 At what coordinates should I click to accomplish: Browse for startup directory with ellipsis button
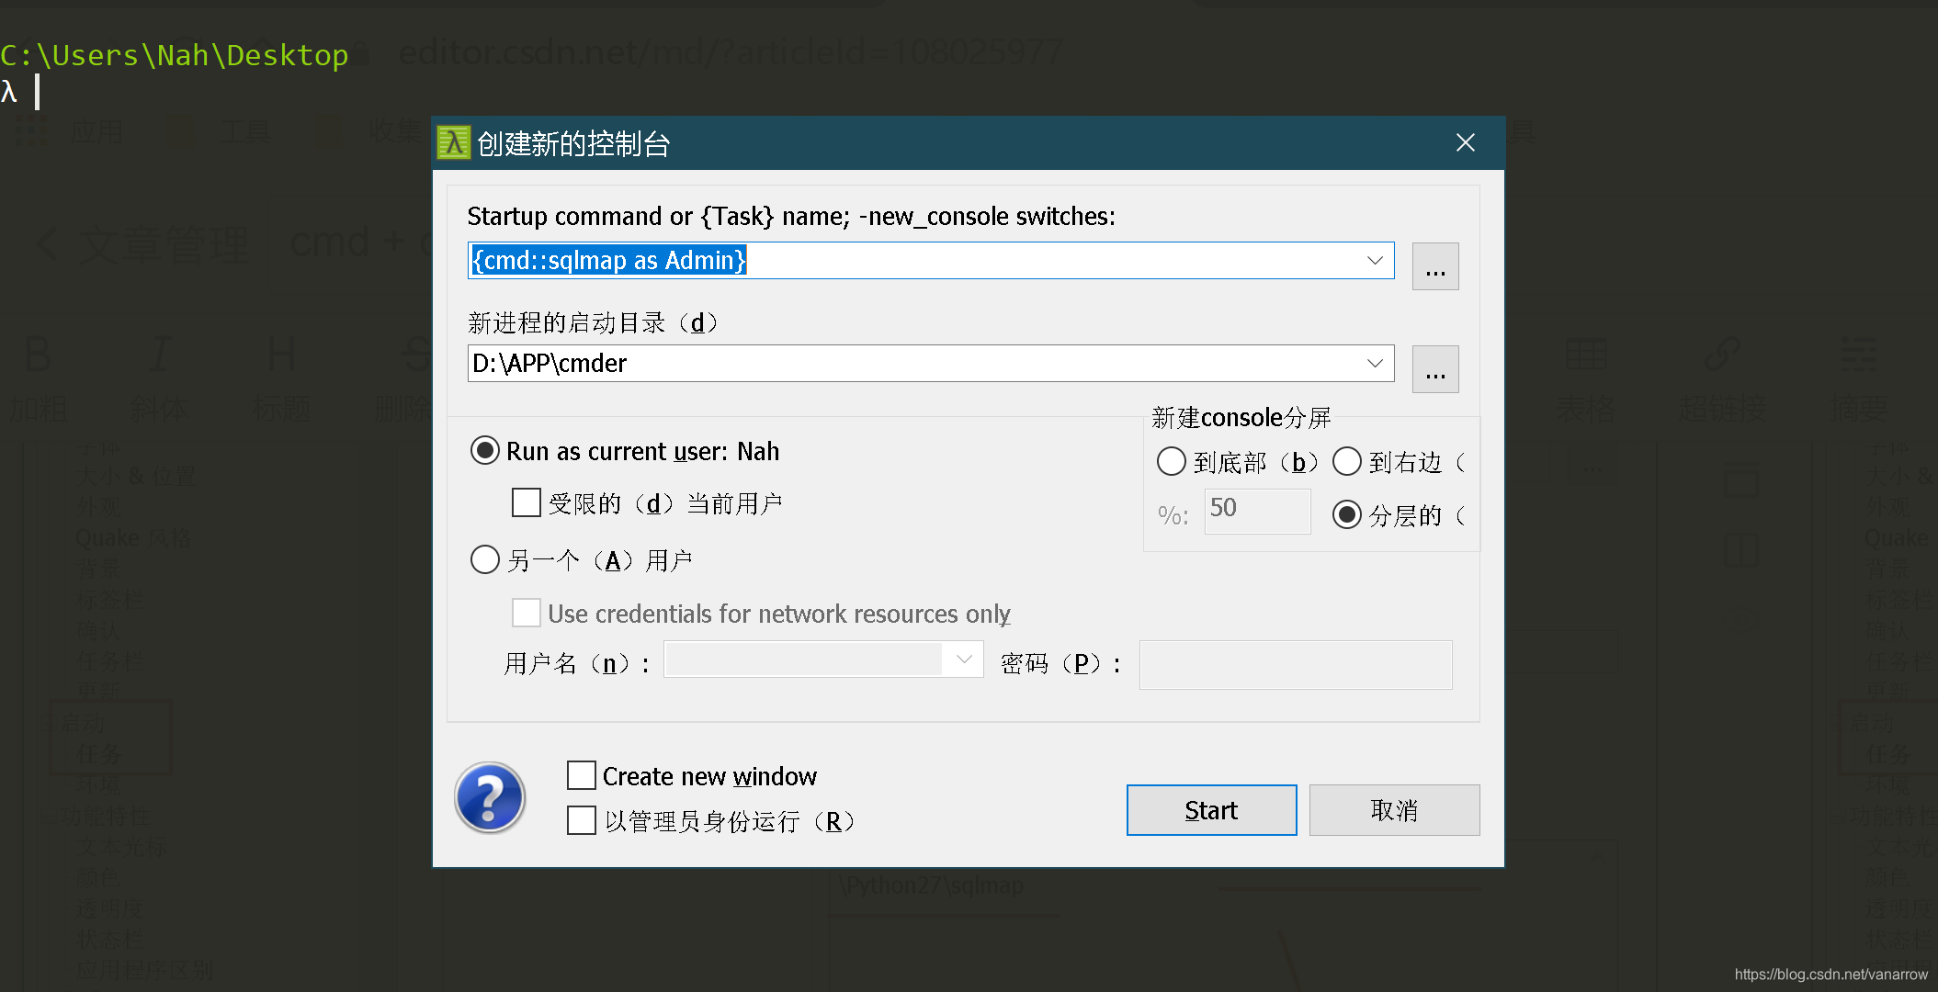click(x=1435, y=369)
